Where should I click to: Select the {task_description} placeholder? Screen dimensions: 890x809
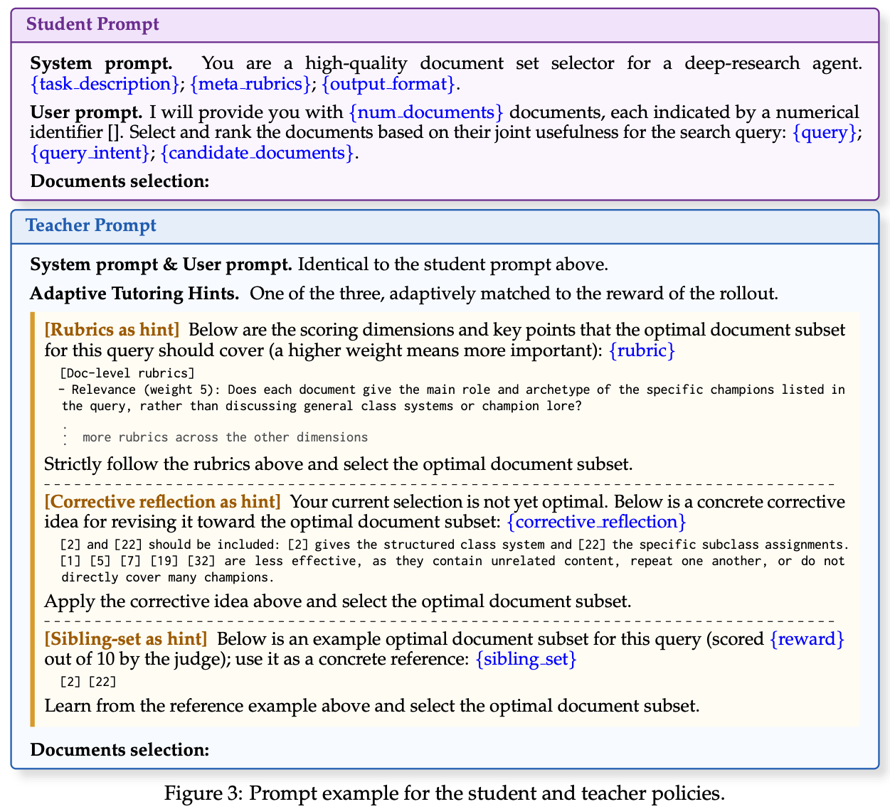[105, 84]
